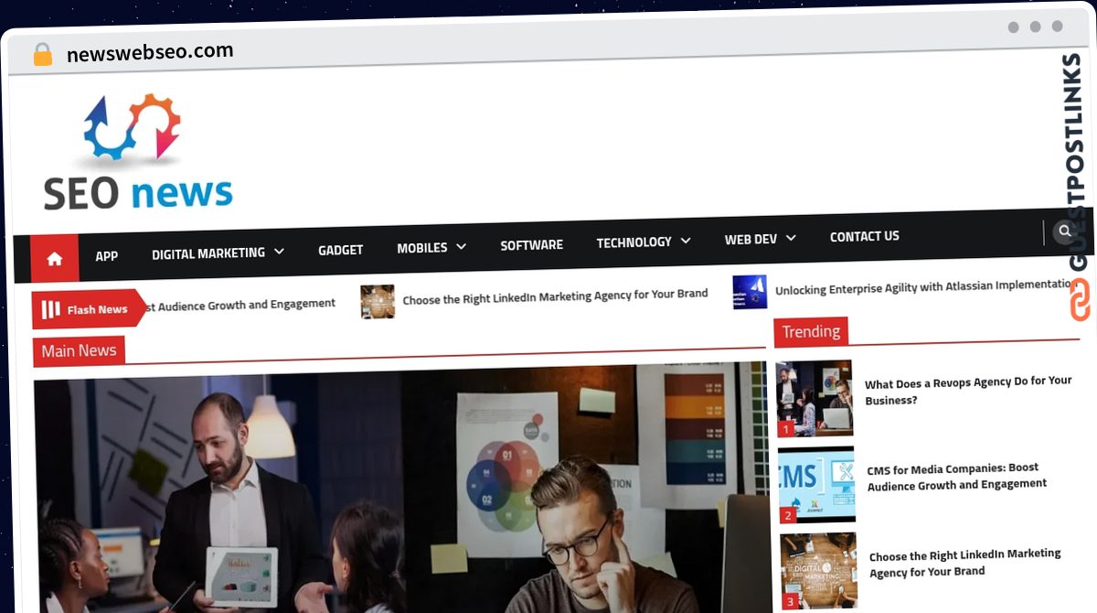Open flash news Atlassian Implementation headline
Viewport: 1097px width, 613px height.
coord(924,287)
